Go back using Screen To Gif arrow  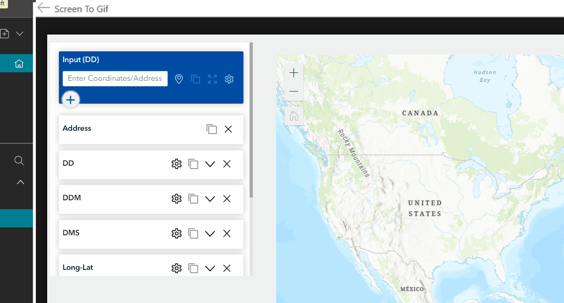click(43, 8)
